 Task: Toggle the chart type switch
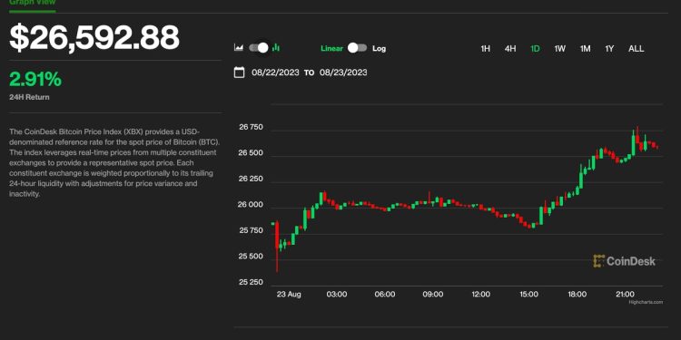tap(259, 48)
